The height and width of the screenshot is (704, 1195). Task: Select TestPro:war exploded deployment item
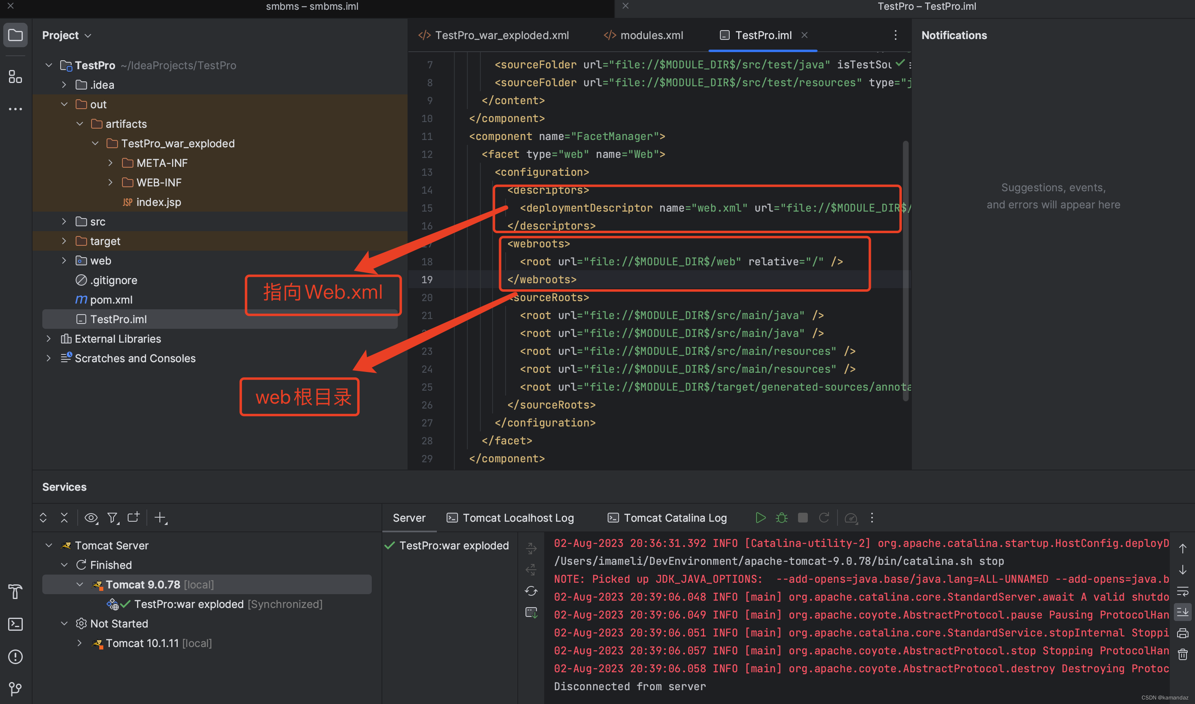(447, 546)
